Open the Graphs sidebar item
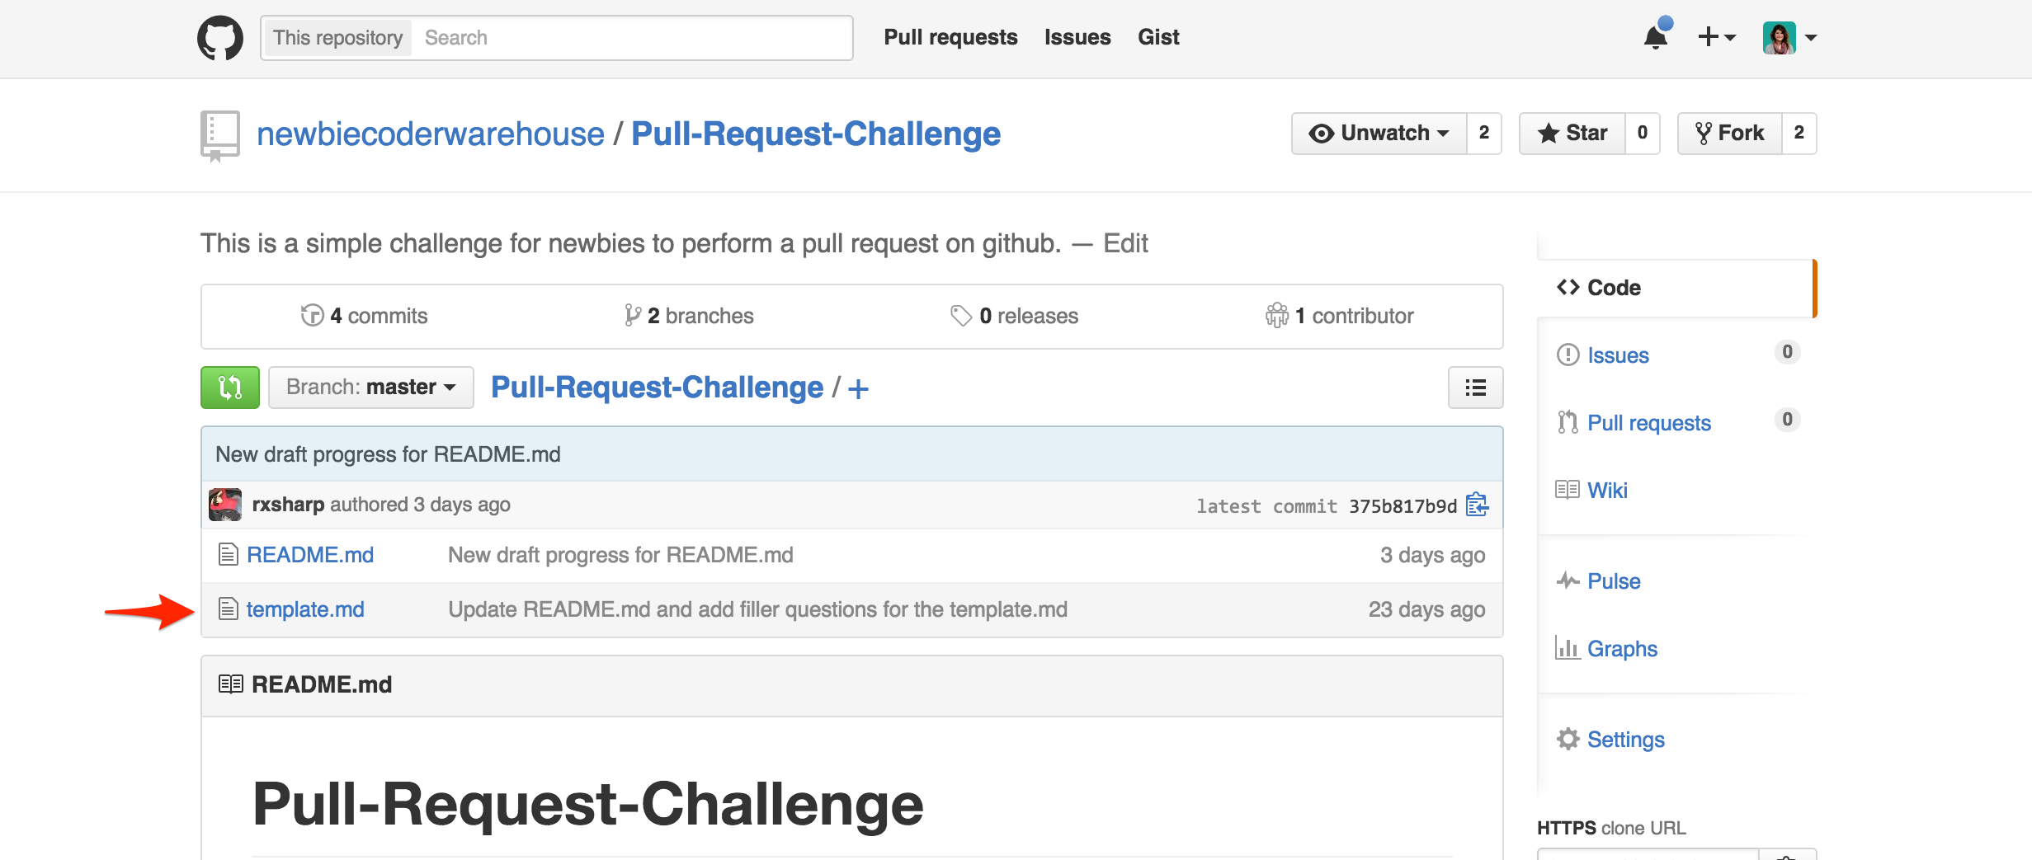Image resolution: width=2032 pixels, height=860 pixels. point(1622,649)
